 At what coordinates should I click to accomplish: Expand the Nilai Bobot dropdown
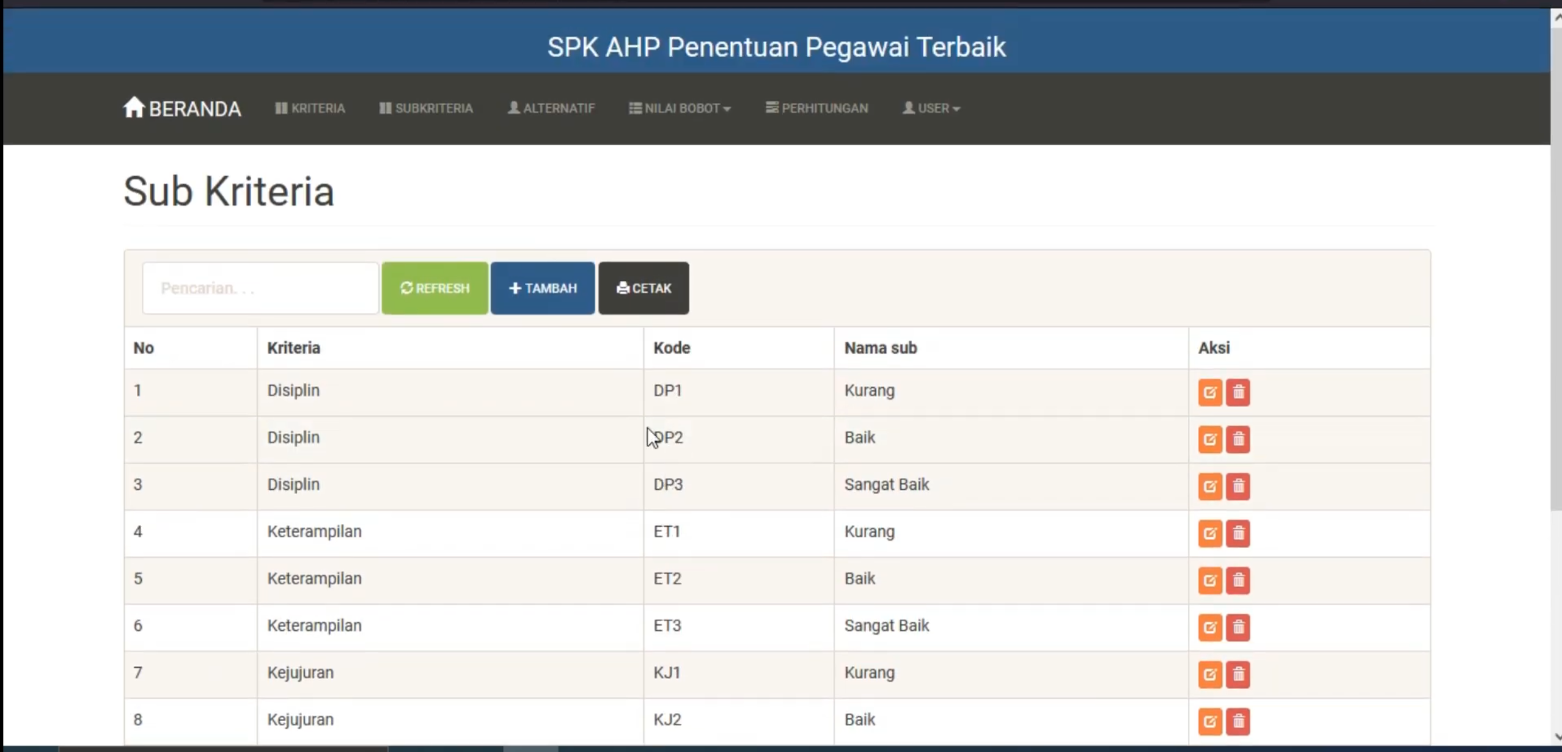[x=680, y=108]
